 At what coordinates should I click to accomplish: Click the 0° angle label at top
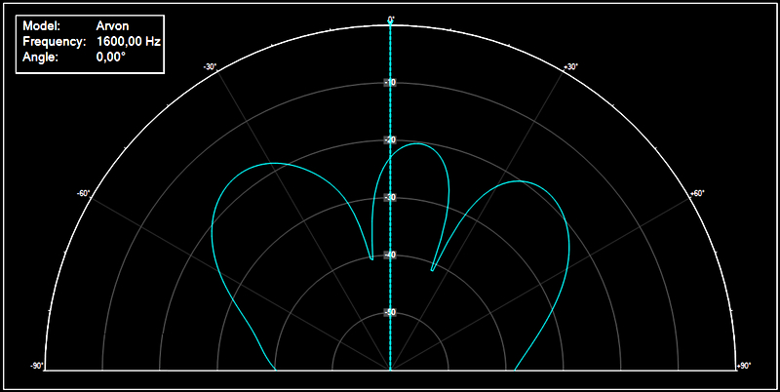coord(390,20)
